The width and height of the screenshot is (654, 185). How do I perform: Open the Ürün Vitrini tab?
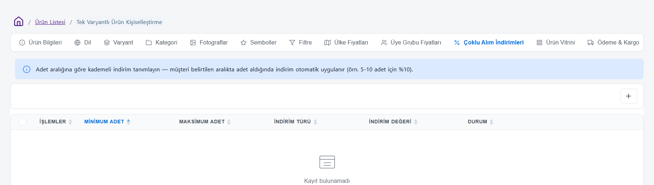[x=556, y=42]
